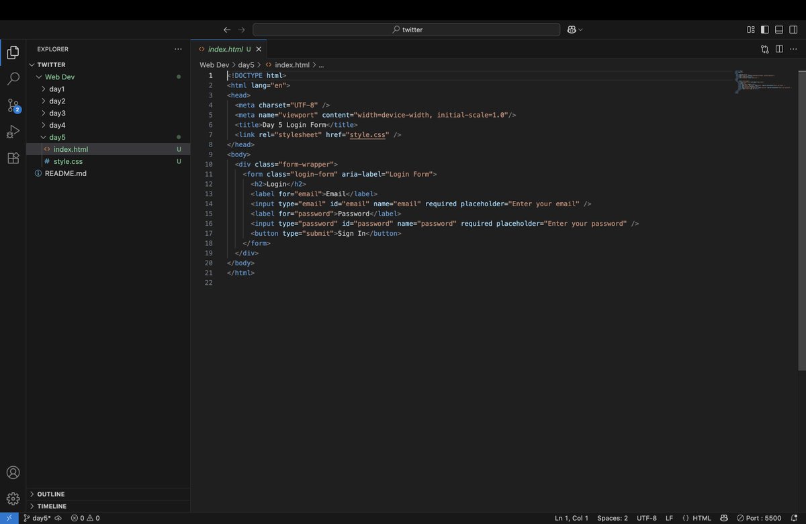Open changes compare icon in editor toolbar
The image size is (806, 524).
pyautogui.click(x=765, y=49)
